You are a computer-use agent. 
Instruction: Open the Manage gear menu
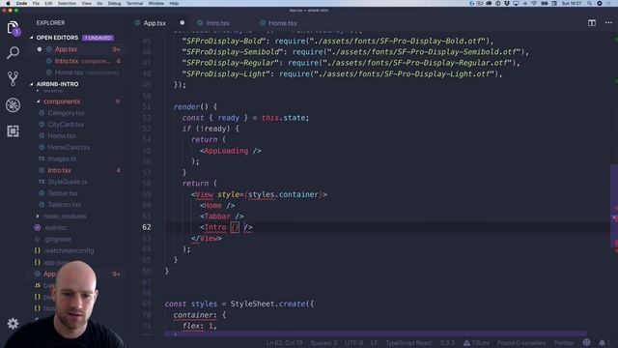(13, 324)
